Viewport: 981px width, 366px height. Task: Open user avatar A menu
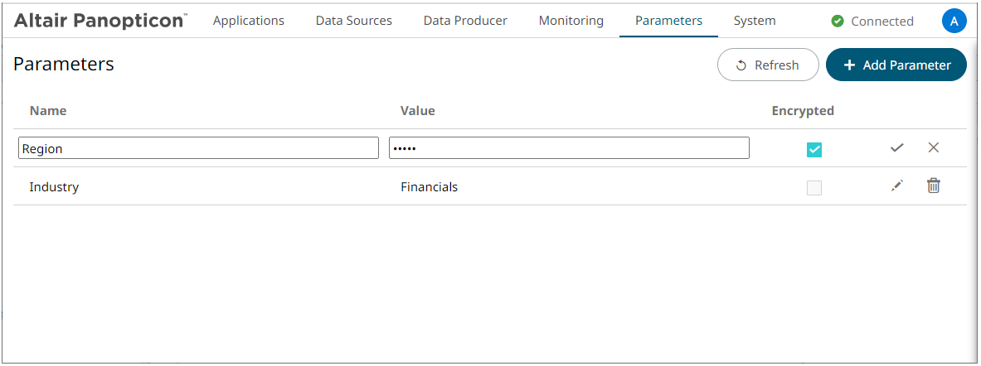954,21
